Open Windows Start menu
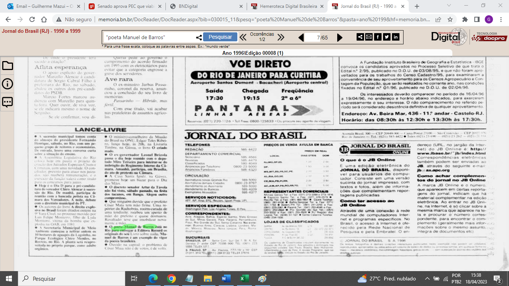Image resolution: width=509 pixels, height=286 pixels. (x=9, y=279)
